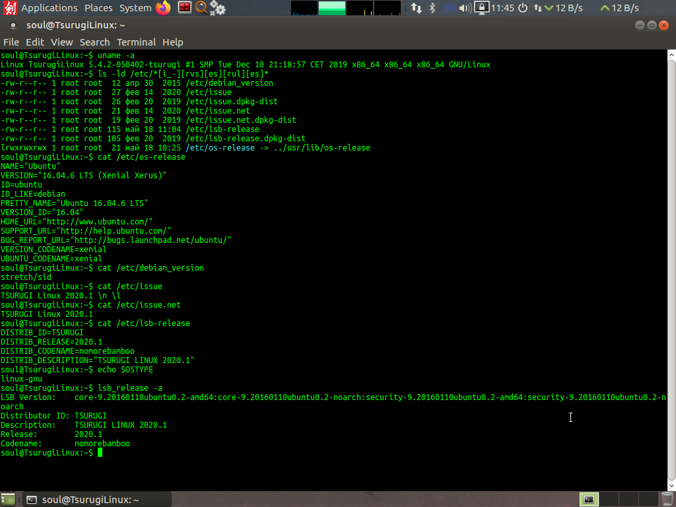Open the Places menu
The height and width of the screenshot is (507, 676).
coord(98,8)
